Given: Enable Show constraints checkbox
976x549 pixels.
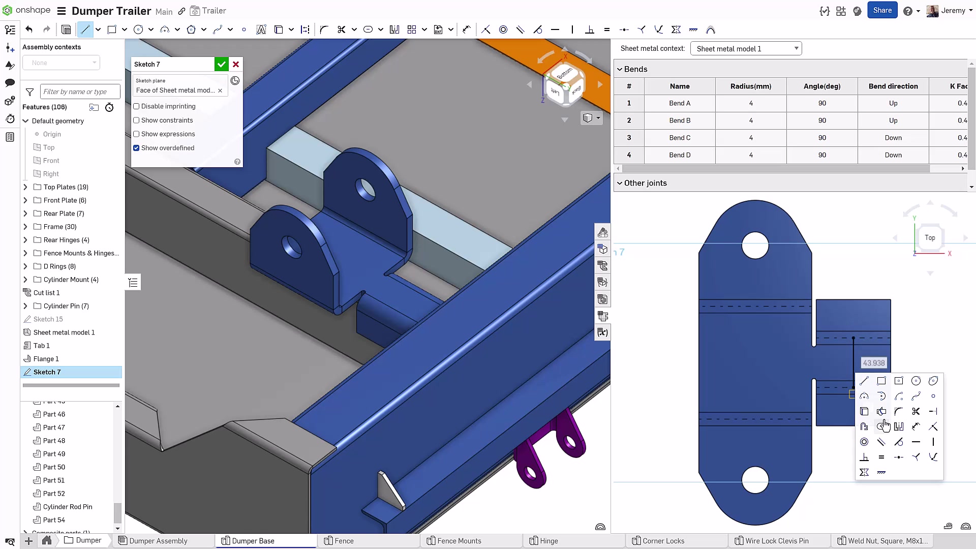Looking at the screenshot, I should [136, 120].
